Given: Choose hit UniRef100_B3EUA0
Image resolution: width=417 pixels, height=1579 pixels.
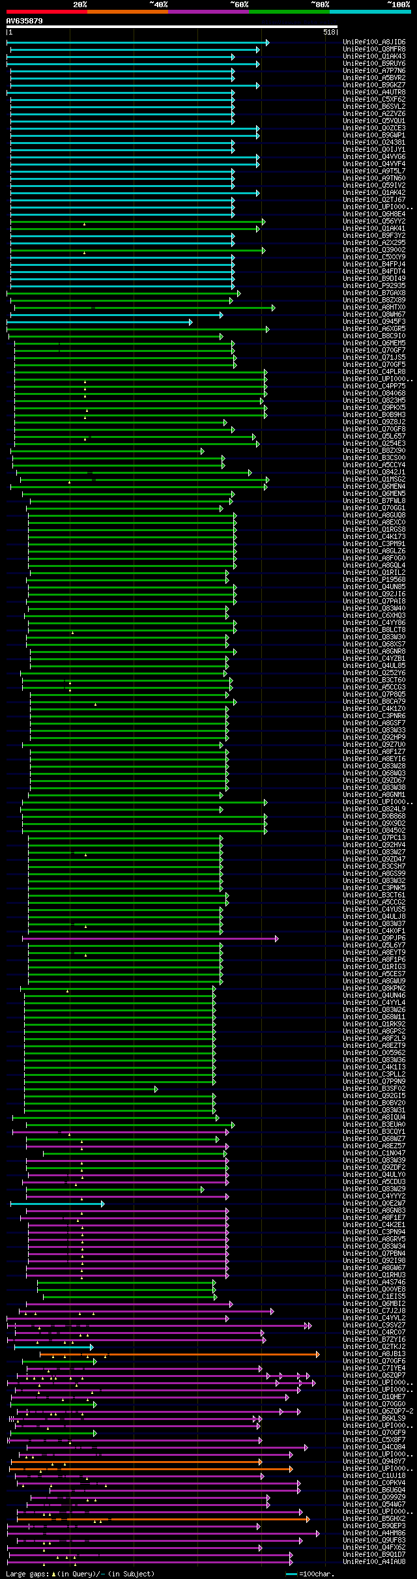Looking at the screenshot, I should [374, 1125].
